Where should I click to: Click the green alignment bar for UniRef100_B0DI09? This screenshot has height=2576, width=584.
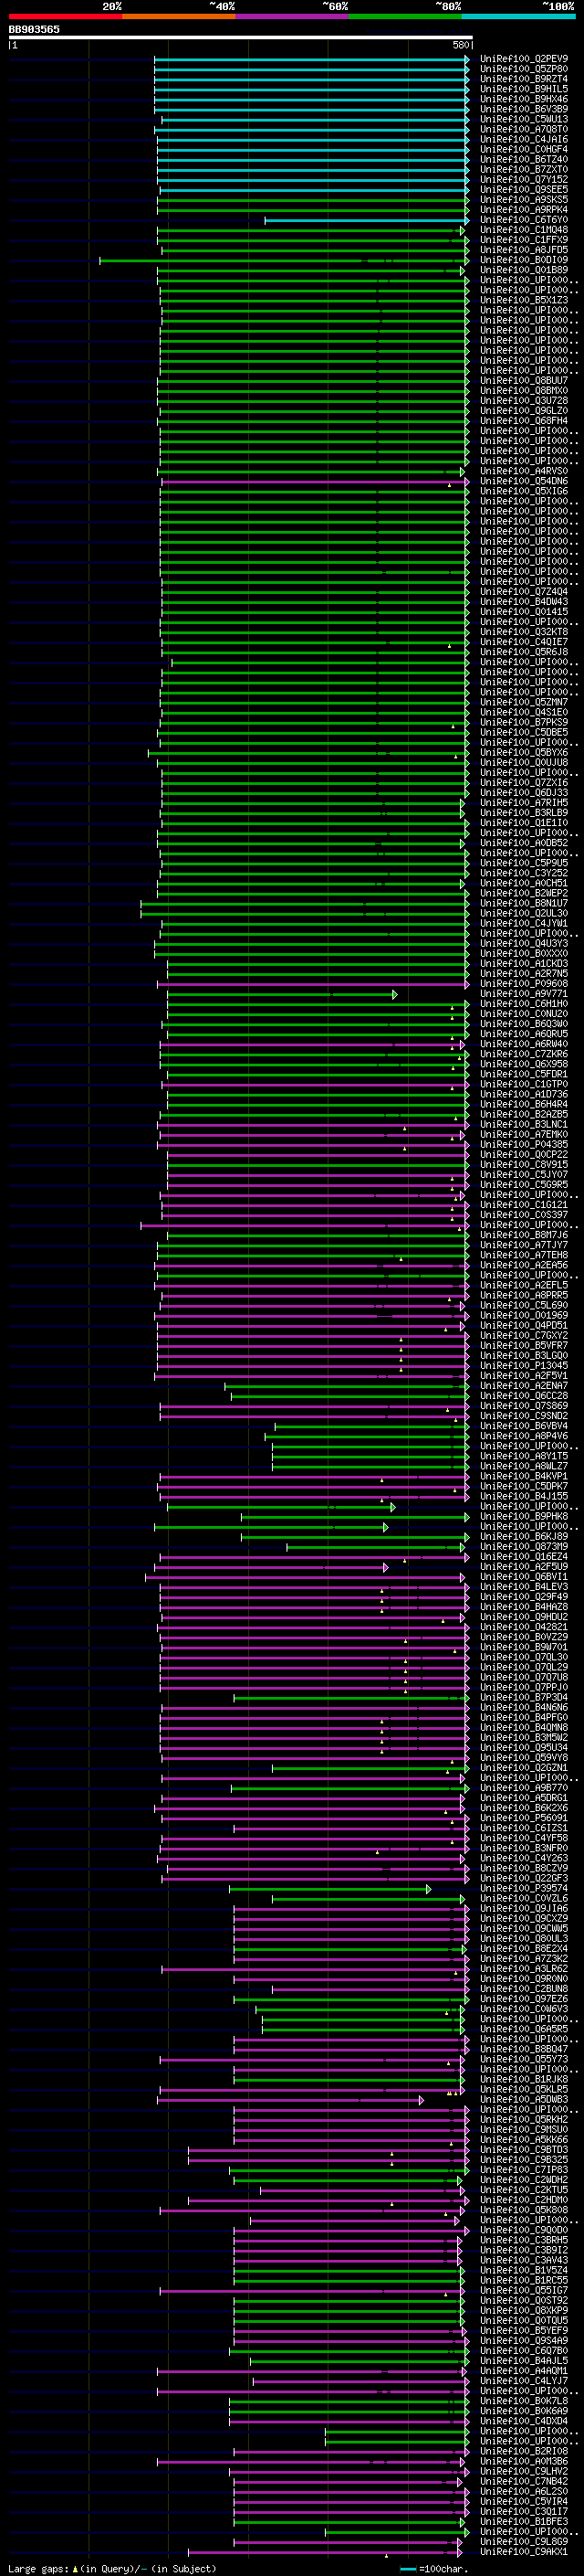tap(284, 260)
